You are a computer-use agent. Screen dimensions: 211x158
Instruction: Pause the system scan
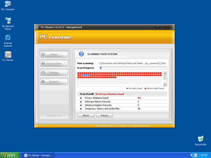tap(104, 116)
